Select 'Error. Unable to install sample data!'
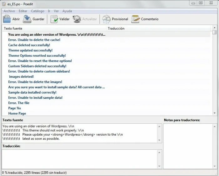This screenshot has height=176, width=219. click(x=106, y=98)
